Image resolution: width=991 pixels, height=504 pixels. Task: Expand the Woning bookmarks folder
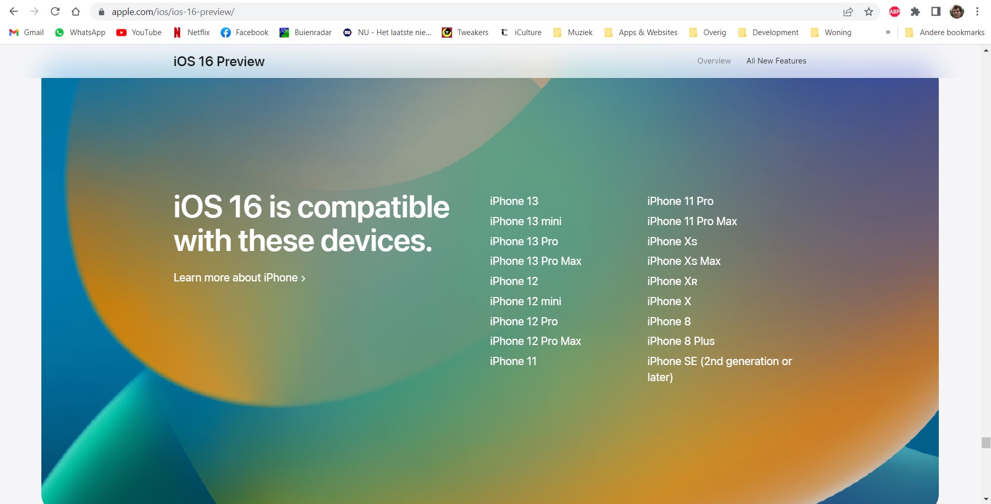click(831, 33)
